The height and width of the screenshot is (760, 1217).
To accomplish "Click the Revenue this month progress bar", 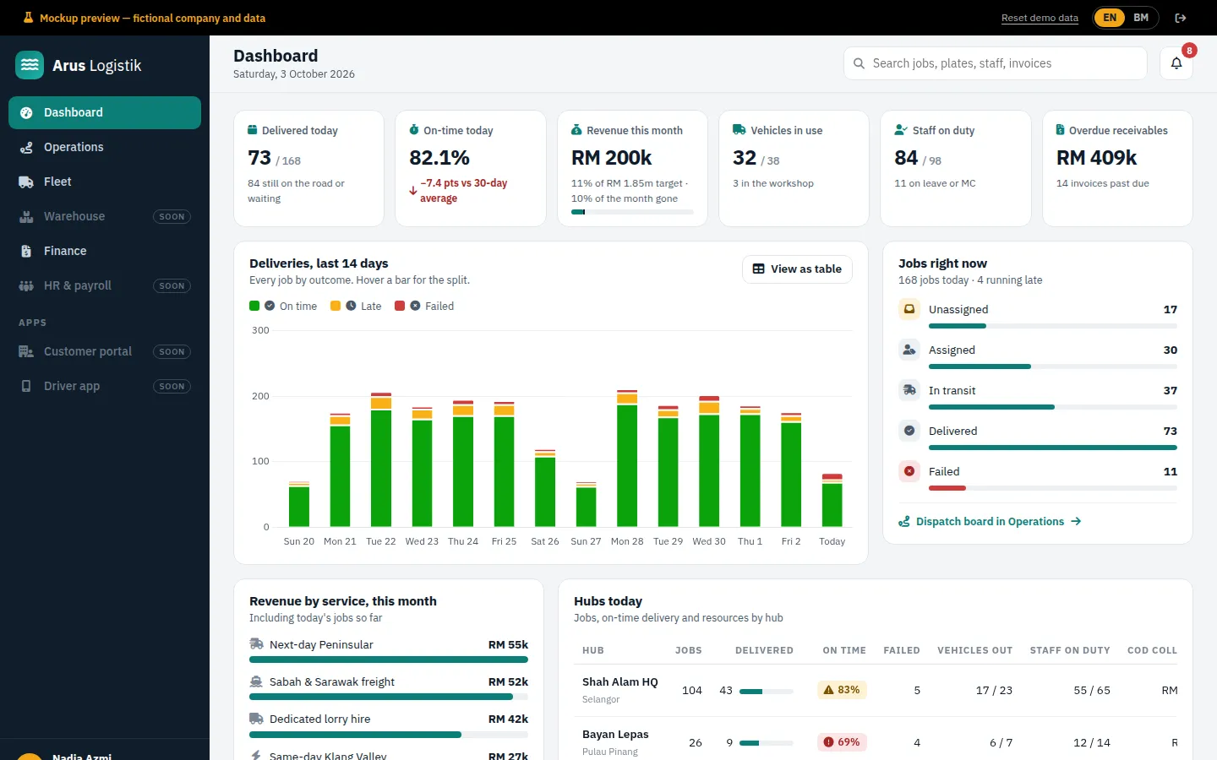I will (632, 212).
